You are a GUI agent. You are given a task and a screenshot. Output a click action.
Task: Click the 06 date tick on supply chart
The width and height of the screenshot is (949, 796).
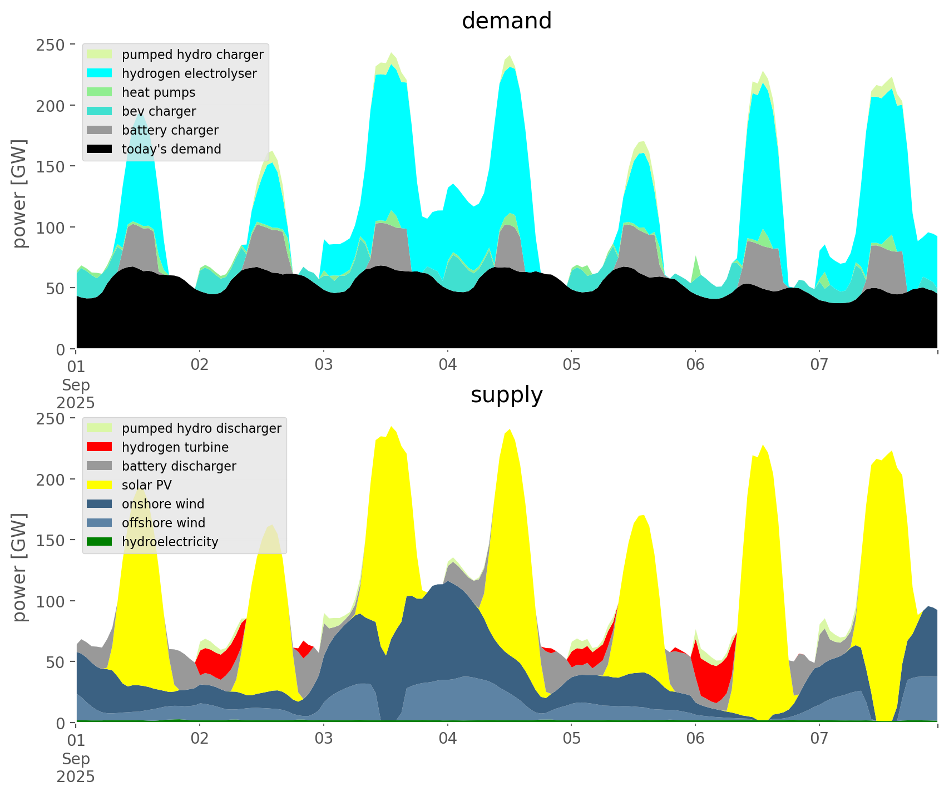point(695,739)
